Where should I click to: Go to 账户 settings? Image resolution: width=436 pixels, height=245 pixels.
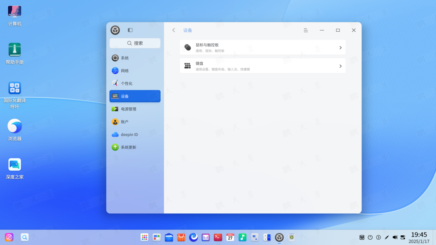tap(135, 121)
